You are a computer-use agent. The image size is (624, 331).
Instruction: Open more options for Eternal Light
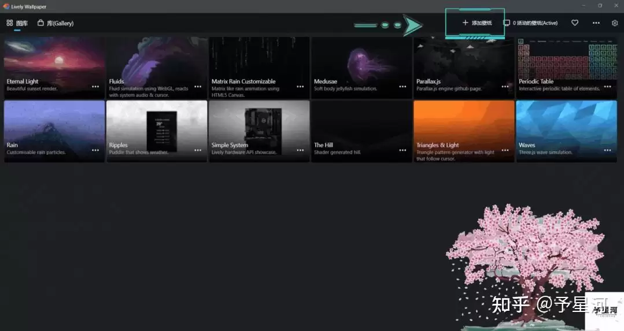(95, 87)
